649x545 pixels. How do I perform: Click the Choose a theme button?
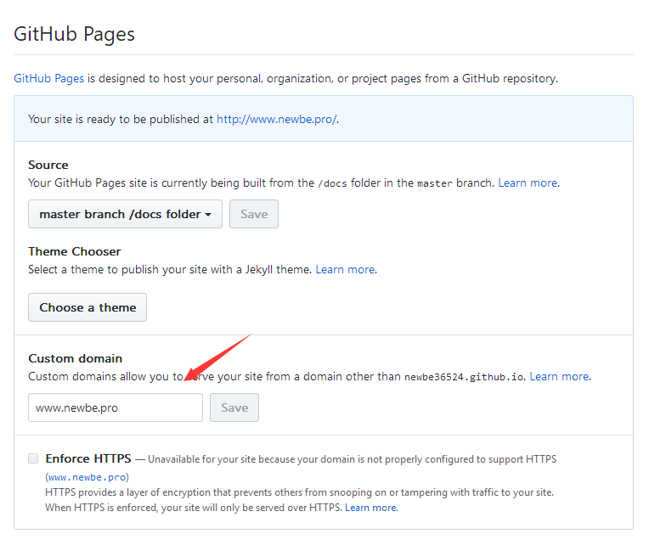[87, 307]
